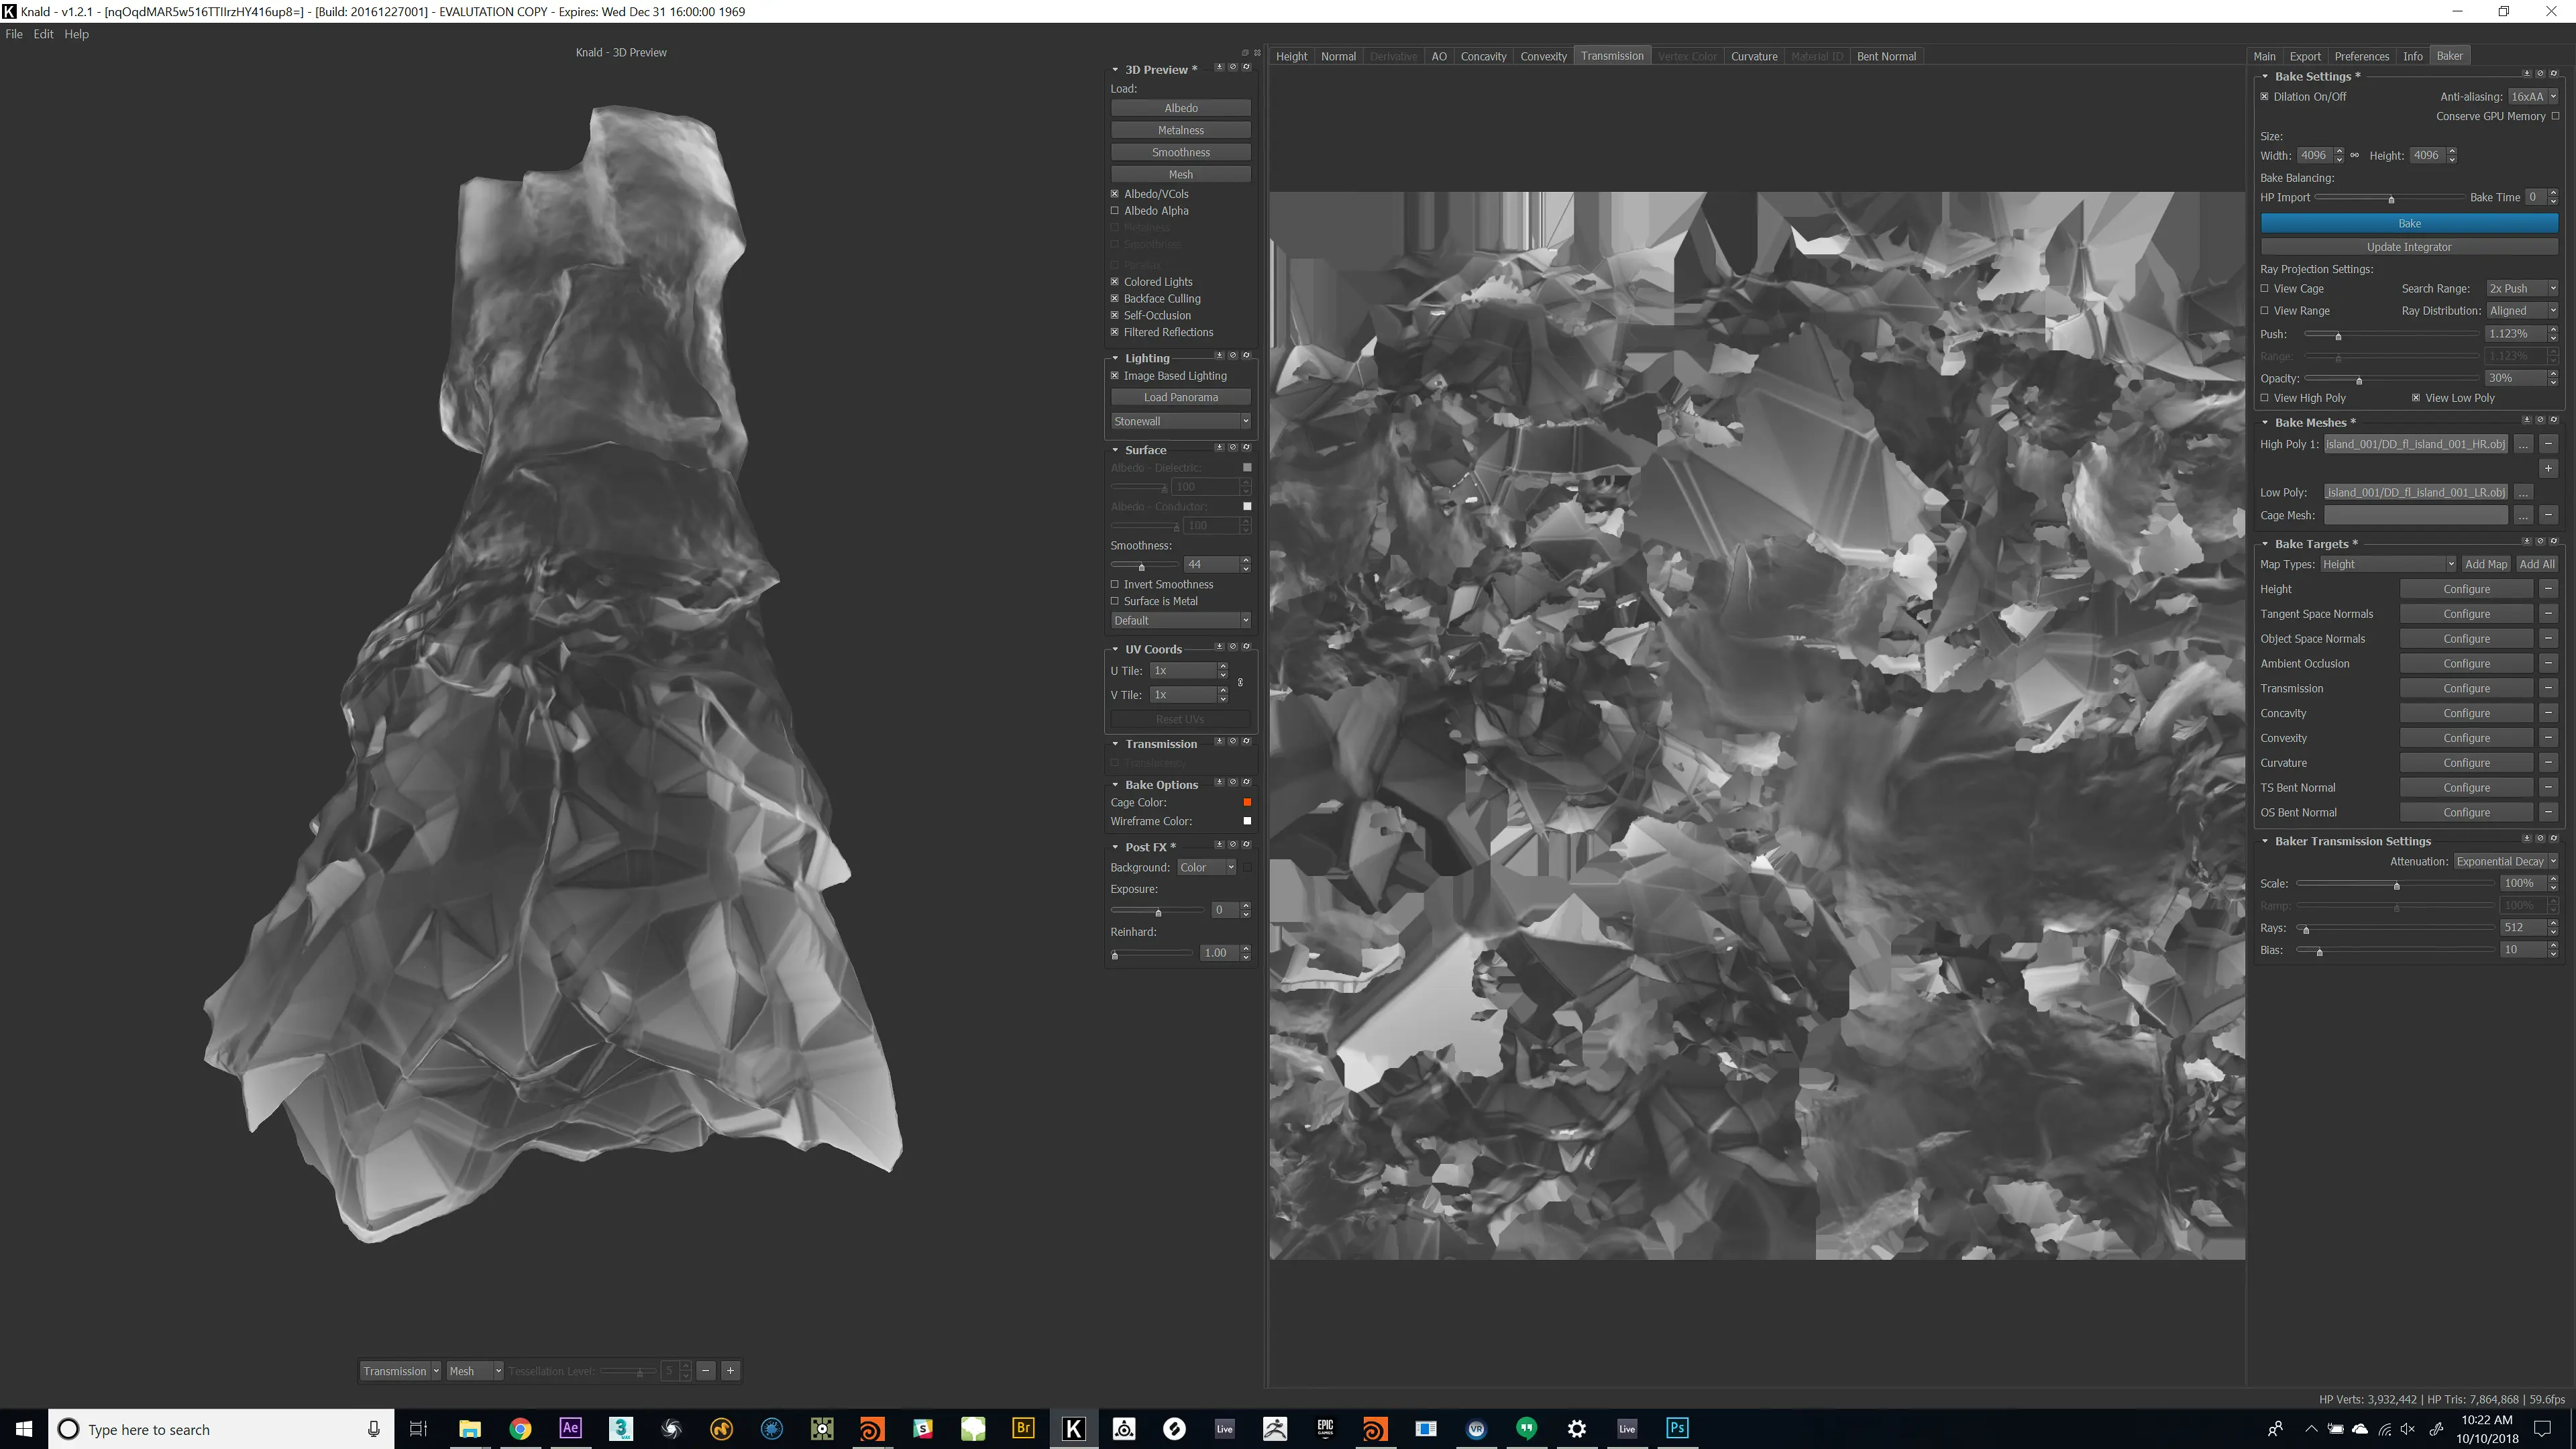Open Transmission view mode dropdown in preview

401,1371
